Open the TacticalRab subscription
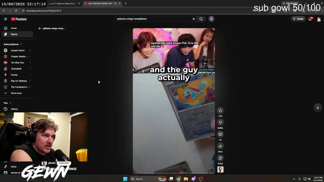The image size is (324, 182). (x=17, y=69)
